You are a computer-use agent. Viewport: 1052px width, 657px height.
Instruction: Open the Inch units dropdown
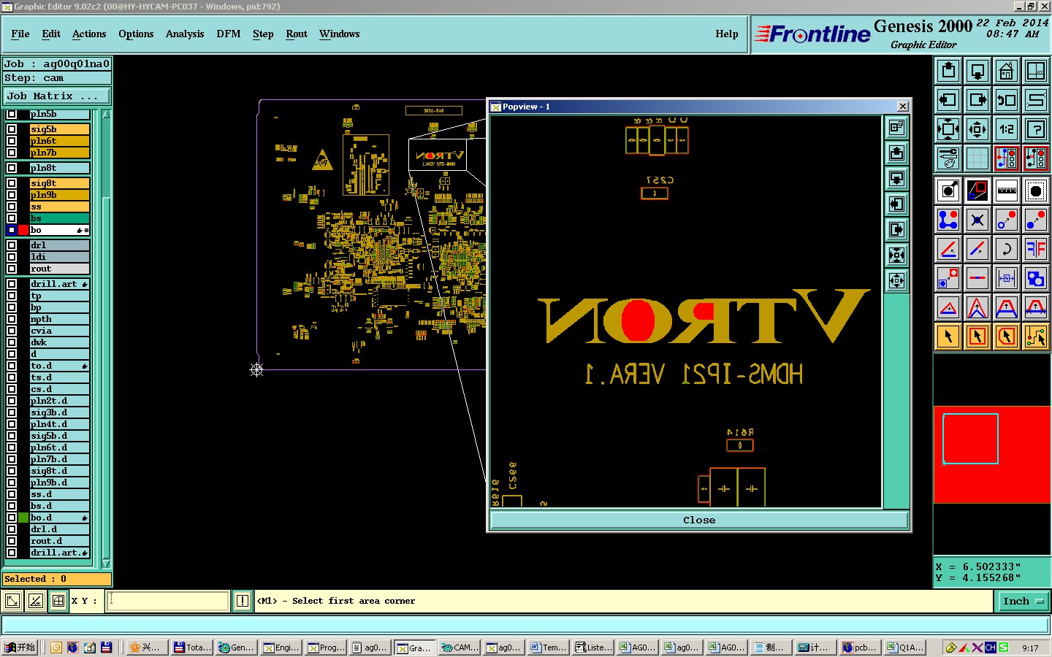(x=1023, y=602)
